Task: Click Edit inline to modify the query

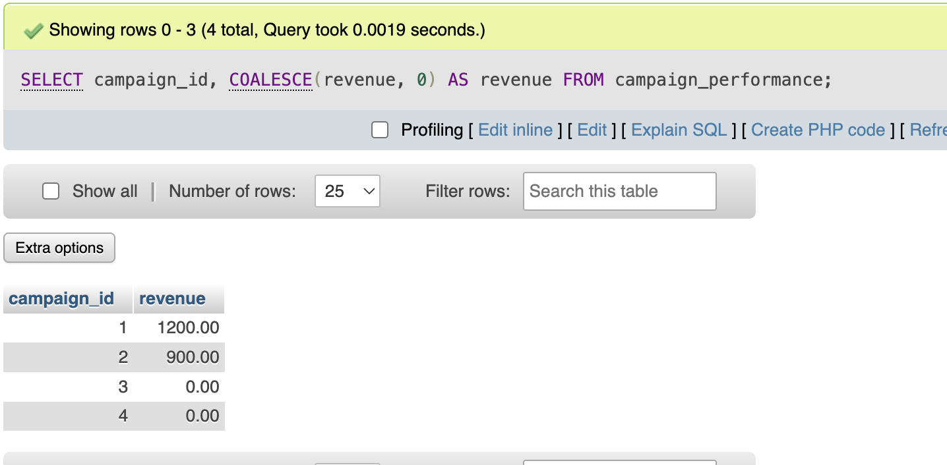Action: (515, 130)
